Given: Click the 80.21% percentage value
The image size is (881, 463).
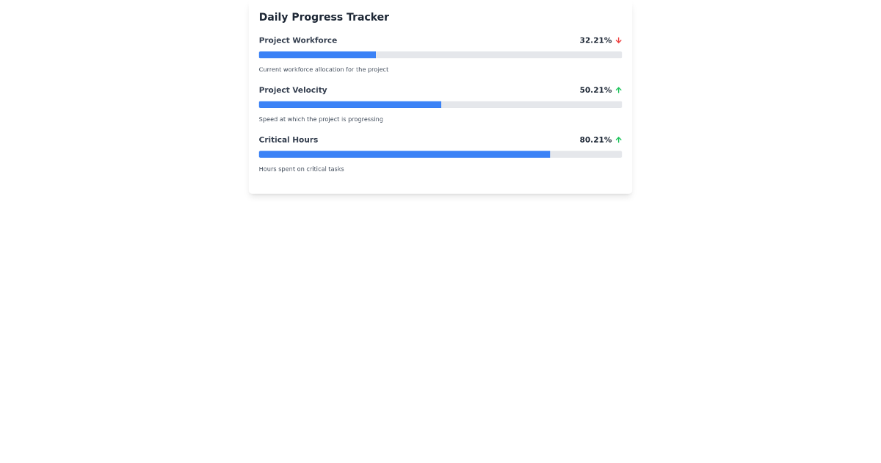Looking at the screenshot, I should tap(595, 140).
